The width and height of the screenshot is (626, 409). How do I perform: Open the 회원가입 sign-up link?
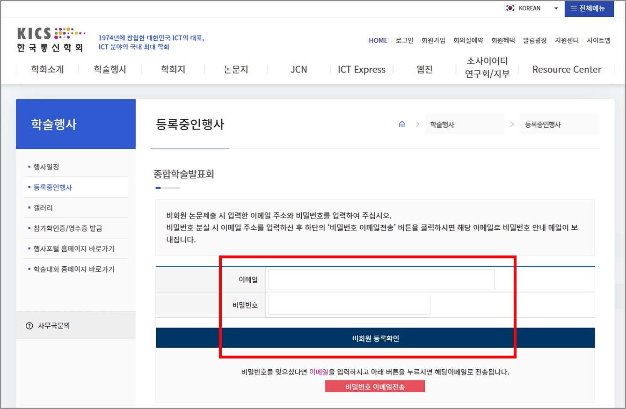433,41
